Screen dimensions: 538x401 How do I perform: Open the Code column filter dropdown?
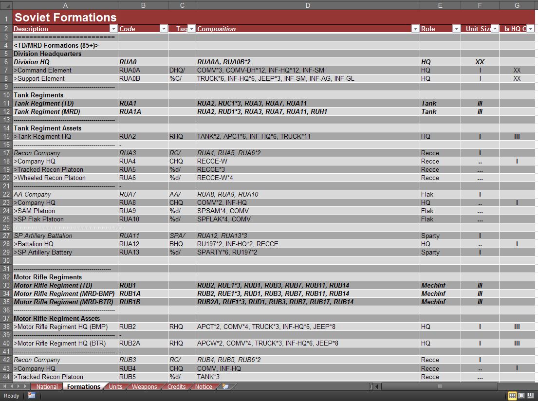pos(164,29)
